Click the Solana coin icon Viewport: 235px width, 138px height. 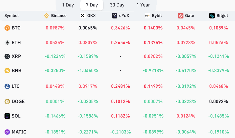[x=7, y=116]
